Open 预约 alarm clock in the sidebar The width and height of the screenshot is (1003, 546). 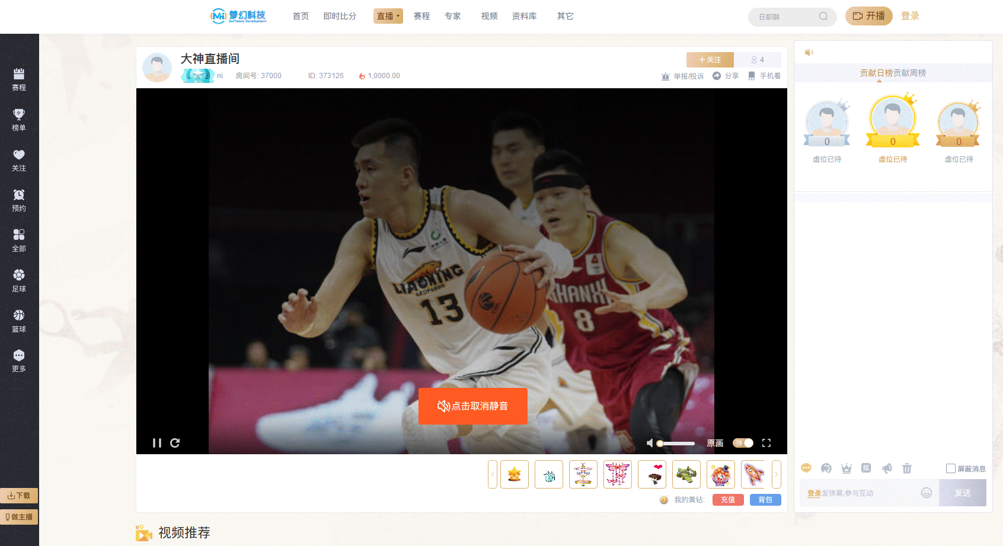tap(19, 200)
